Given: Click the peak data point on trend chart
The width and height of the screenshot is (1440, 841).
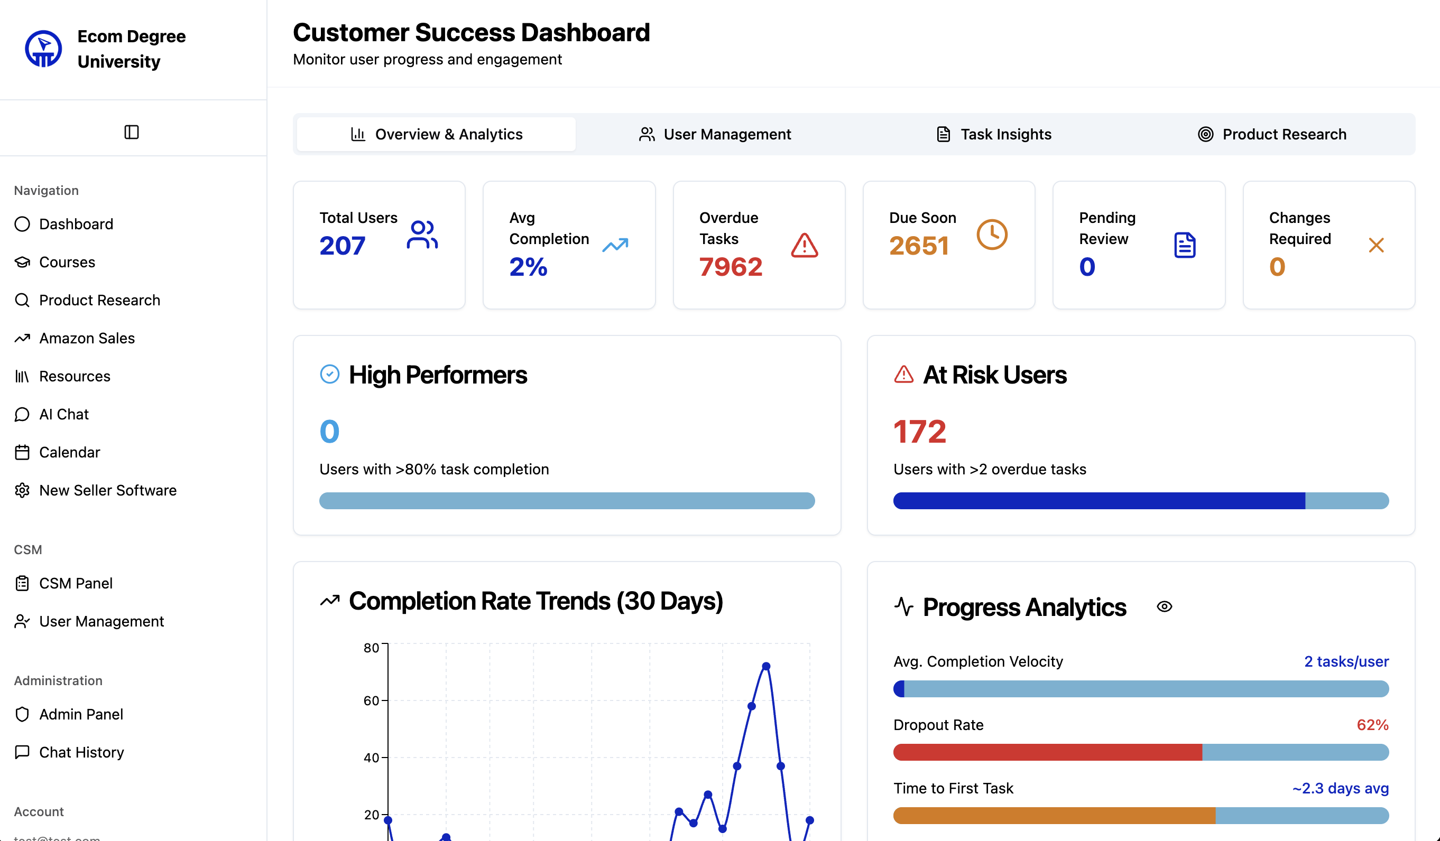Looking at the screenshot, I should pyautogui.click(x=767, y=666).
